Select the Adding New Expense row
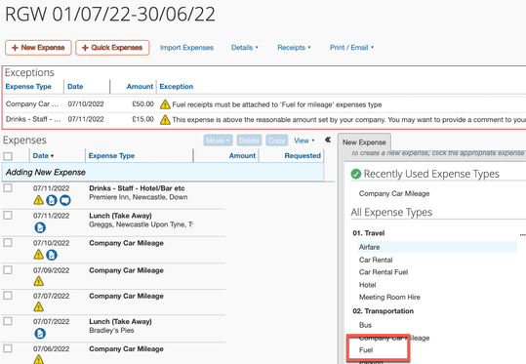Image resolution: width=526 pixels, height=364 pixels. 163,172
